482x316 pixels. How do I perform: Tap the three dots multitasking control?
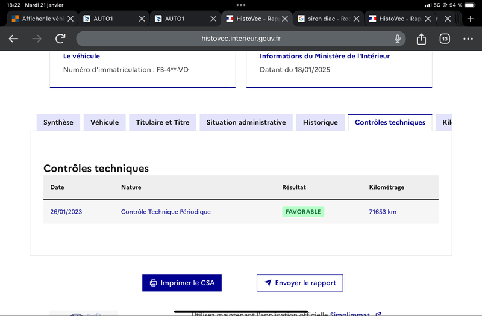click(x=241, y=5)
